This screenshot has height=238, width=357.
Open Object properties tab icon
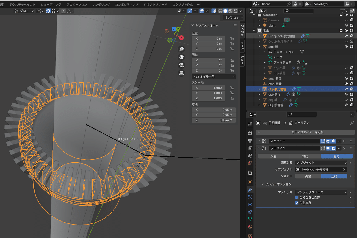[250, 182]
